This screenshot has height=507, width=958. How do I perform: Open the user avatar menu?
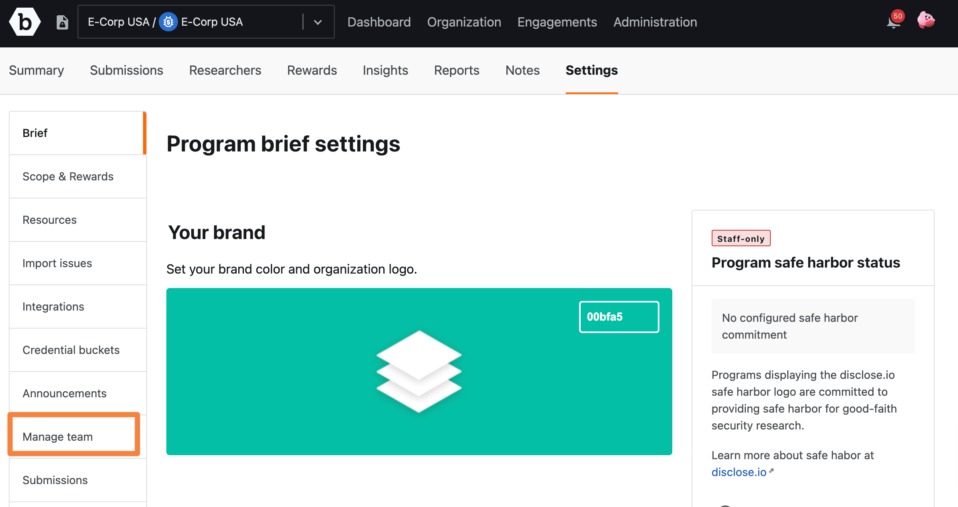(x=926, y=20)
